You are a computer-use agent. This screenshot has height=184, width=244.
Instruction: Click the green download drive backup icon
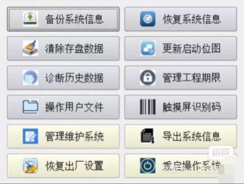tap(30, 19)
